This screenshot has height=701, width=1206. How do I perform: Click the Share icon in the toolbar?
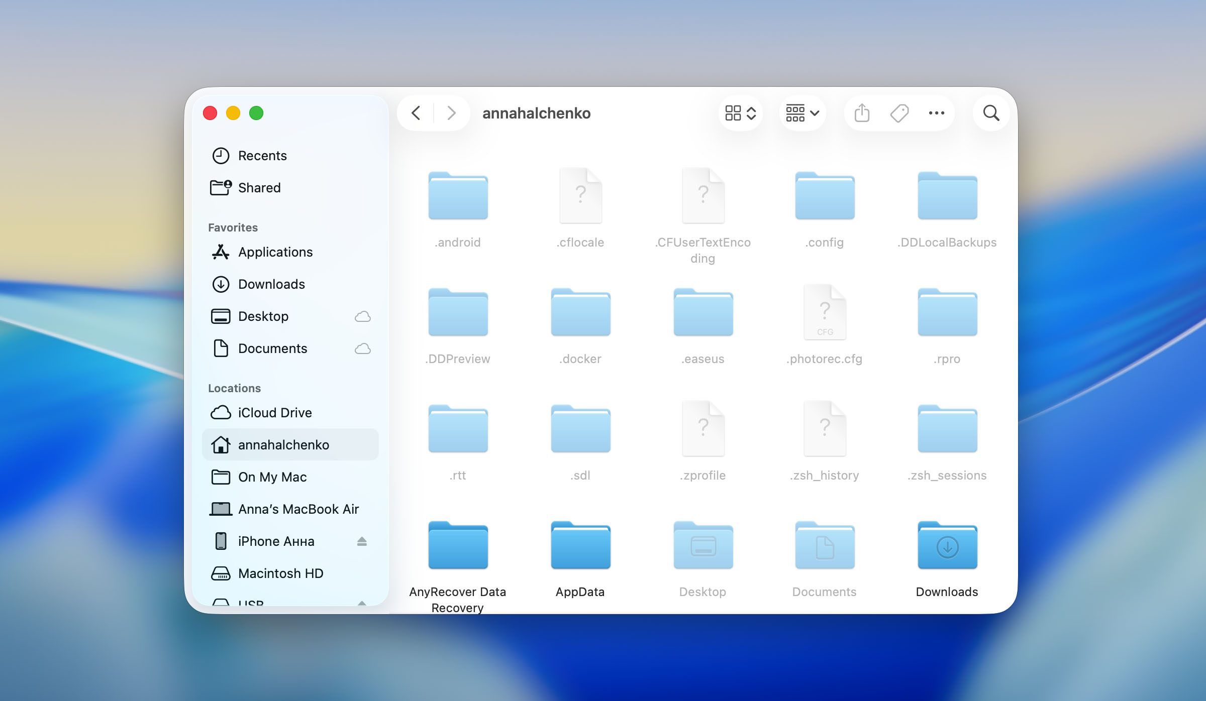coord(862,113)
